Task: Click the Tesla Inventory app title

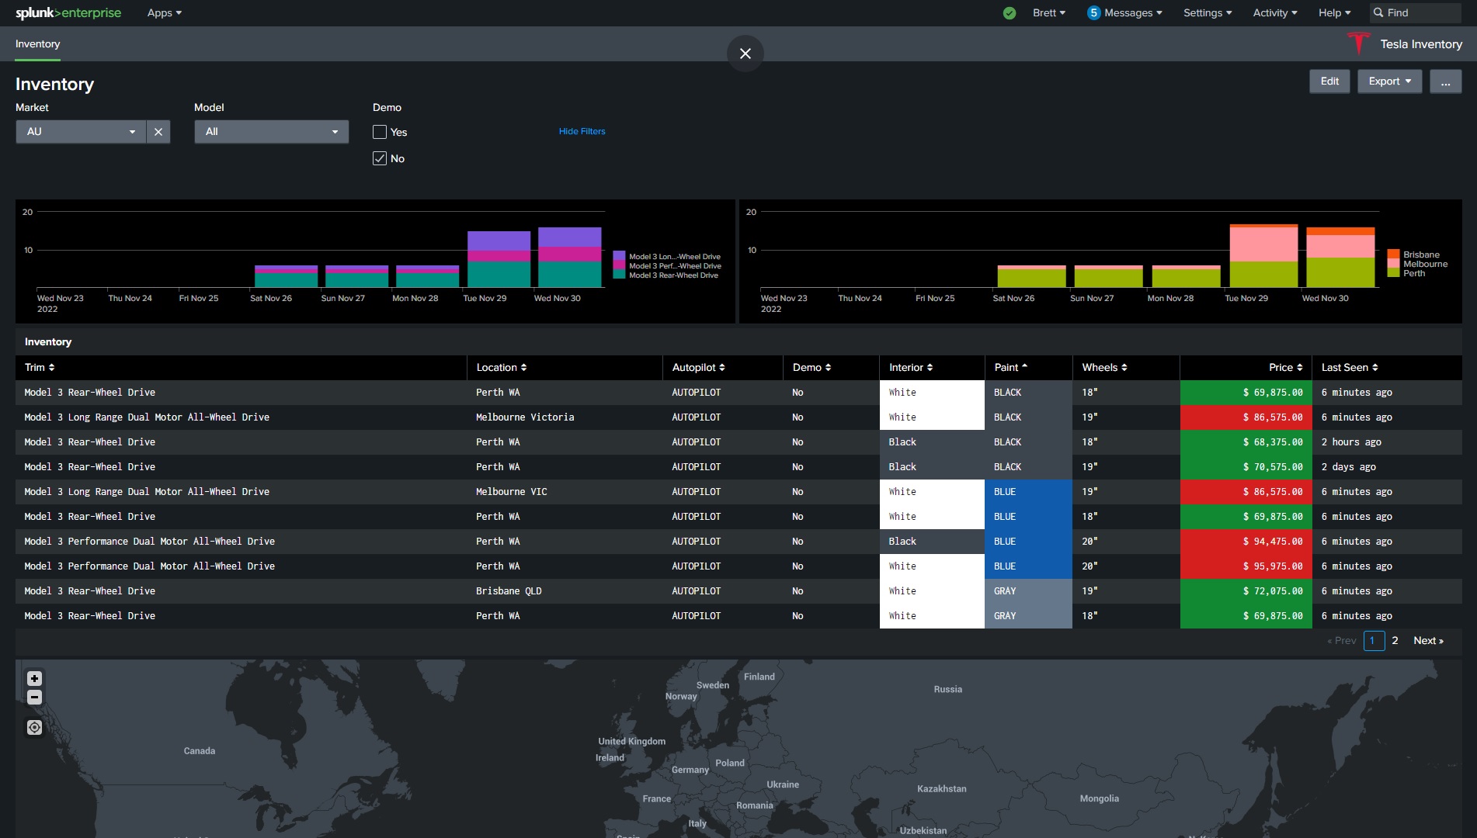Action: pos(1420,44)
